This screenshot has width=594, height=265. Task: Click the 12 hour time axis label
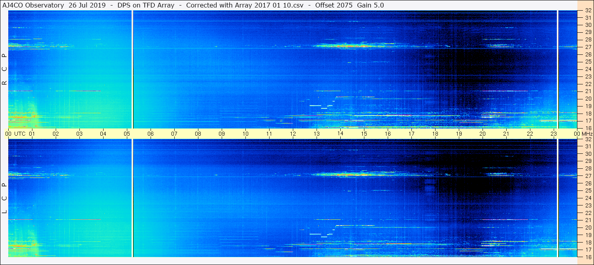tap(293, 134)
